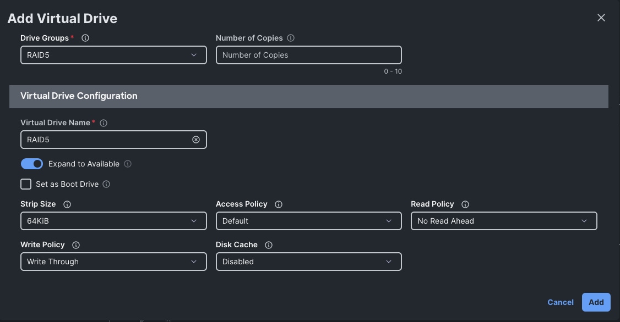Clear the Virtual Drive Name field
Viewport: 620px width, 322px height.
(196, 140)
